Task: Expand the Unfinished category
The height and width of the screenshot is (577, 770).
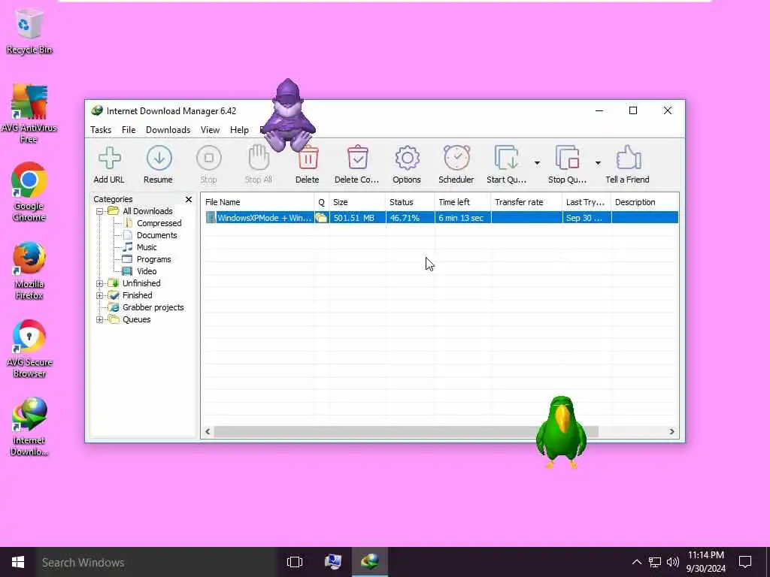Action: (x=100, y=283)
